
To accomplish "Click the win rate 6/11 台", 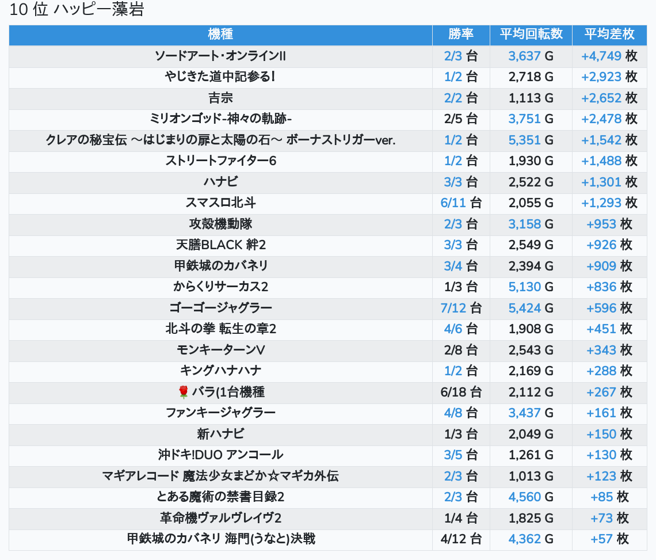I will (x=461, y=203).
